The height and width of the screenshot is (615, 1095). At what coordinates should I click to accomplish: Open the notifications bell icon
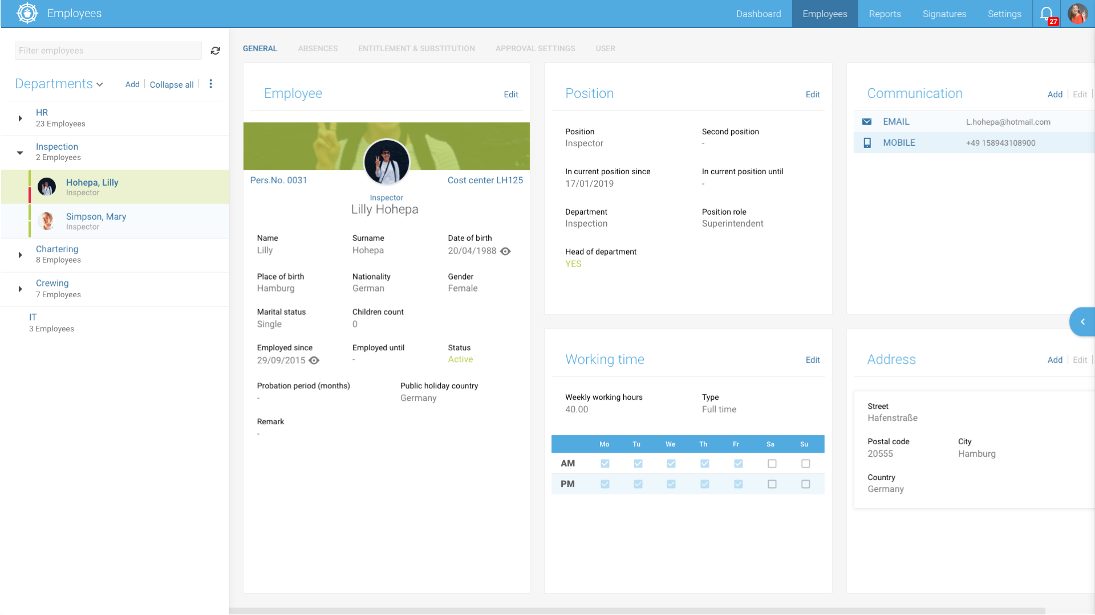1046,14
